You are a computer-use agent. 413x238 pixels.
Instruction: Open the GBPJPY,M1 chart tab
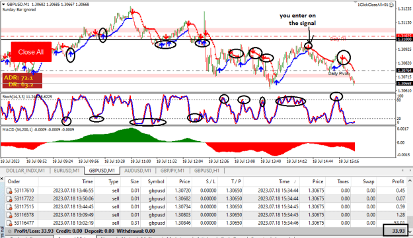pos(172,171)
